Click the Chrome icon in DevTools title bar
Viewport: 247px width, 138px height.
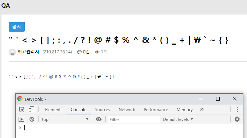20,99
